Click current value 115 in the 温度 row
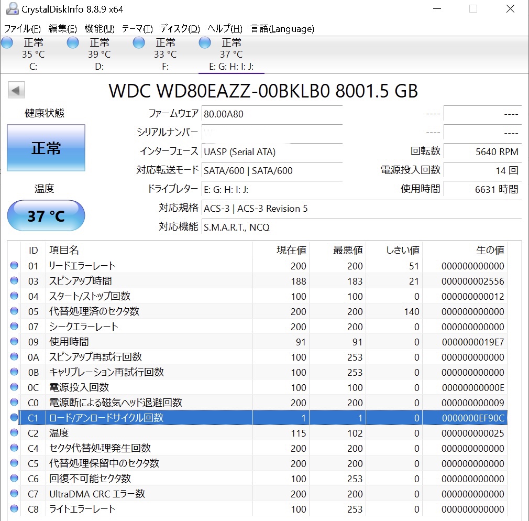 click(299, 433)
